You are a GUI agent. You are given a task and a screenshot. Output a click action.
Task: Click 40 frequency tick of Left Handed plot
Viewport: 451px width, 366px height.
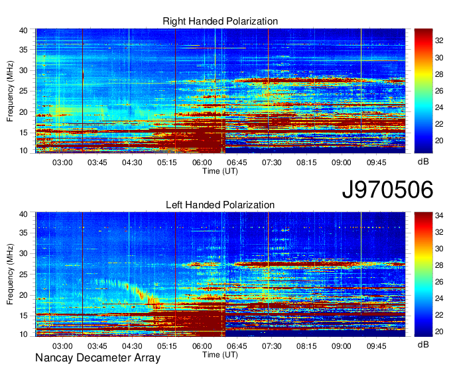tap(23, 214)
